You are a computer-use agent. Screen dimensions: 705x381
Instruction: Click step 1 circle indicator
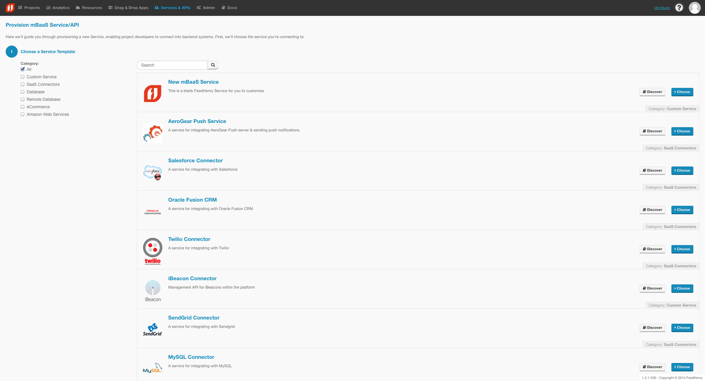[x=11, y=52]
